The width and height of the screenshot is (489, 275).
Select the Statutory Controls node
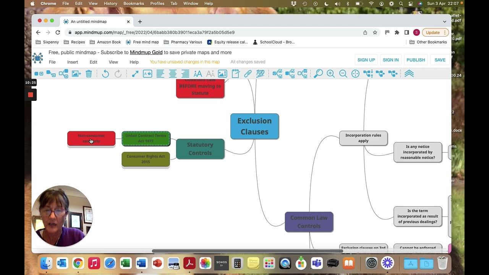(x=200, y=149)
